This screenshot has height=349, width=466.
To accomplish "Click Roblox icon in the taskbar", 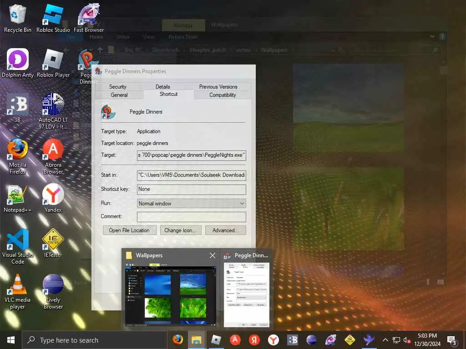I will pos(216,340).
